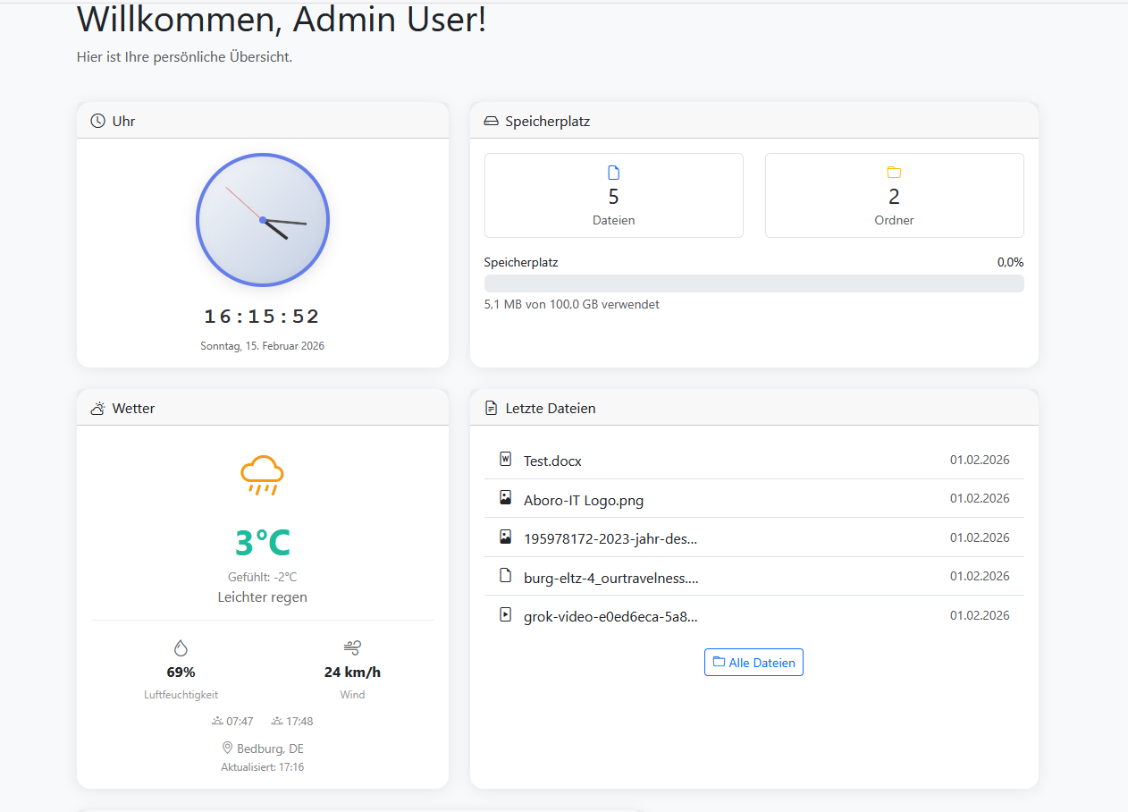Click the Word icon next to Test.docx

point(505,460)
